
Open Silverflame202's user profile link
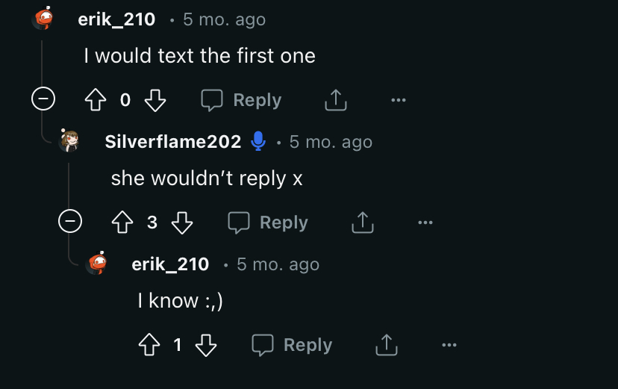coord(173,142)
